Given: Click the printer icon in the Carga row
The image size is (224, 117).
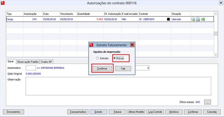Looking at the screenshot, I should coord(198,19).
